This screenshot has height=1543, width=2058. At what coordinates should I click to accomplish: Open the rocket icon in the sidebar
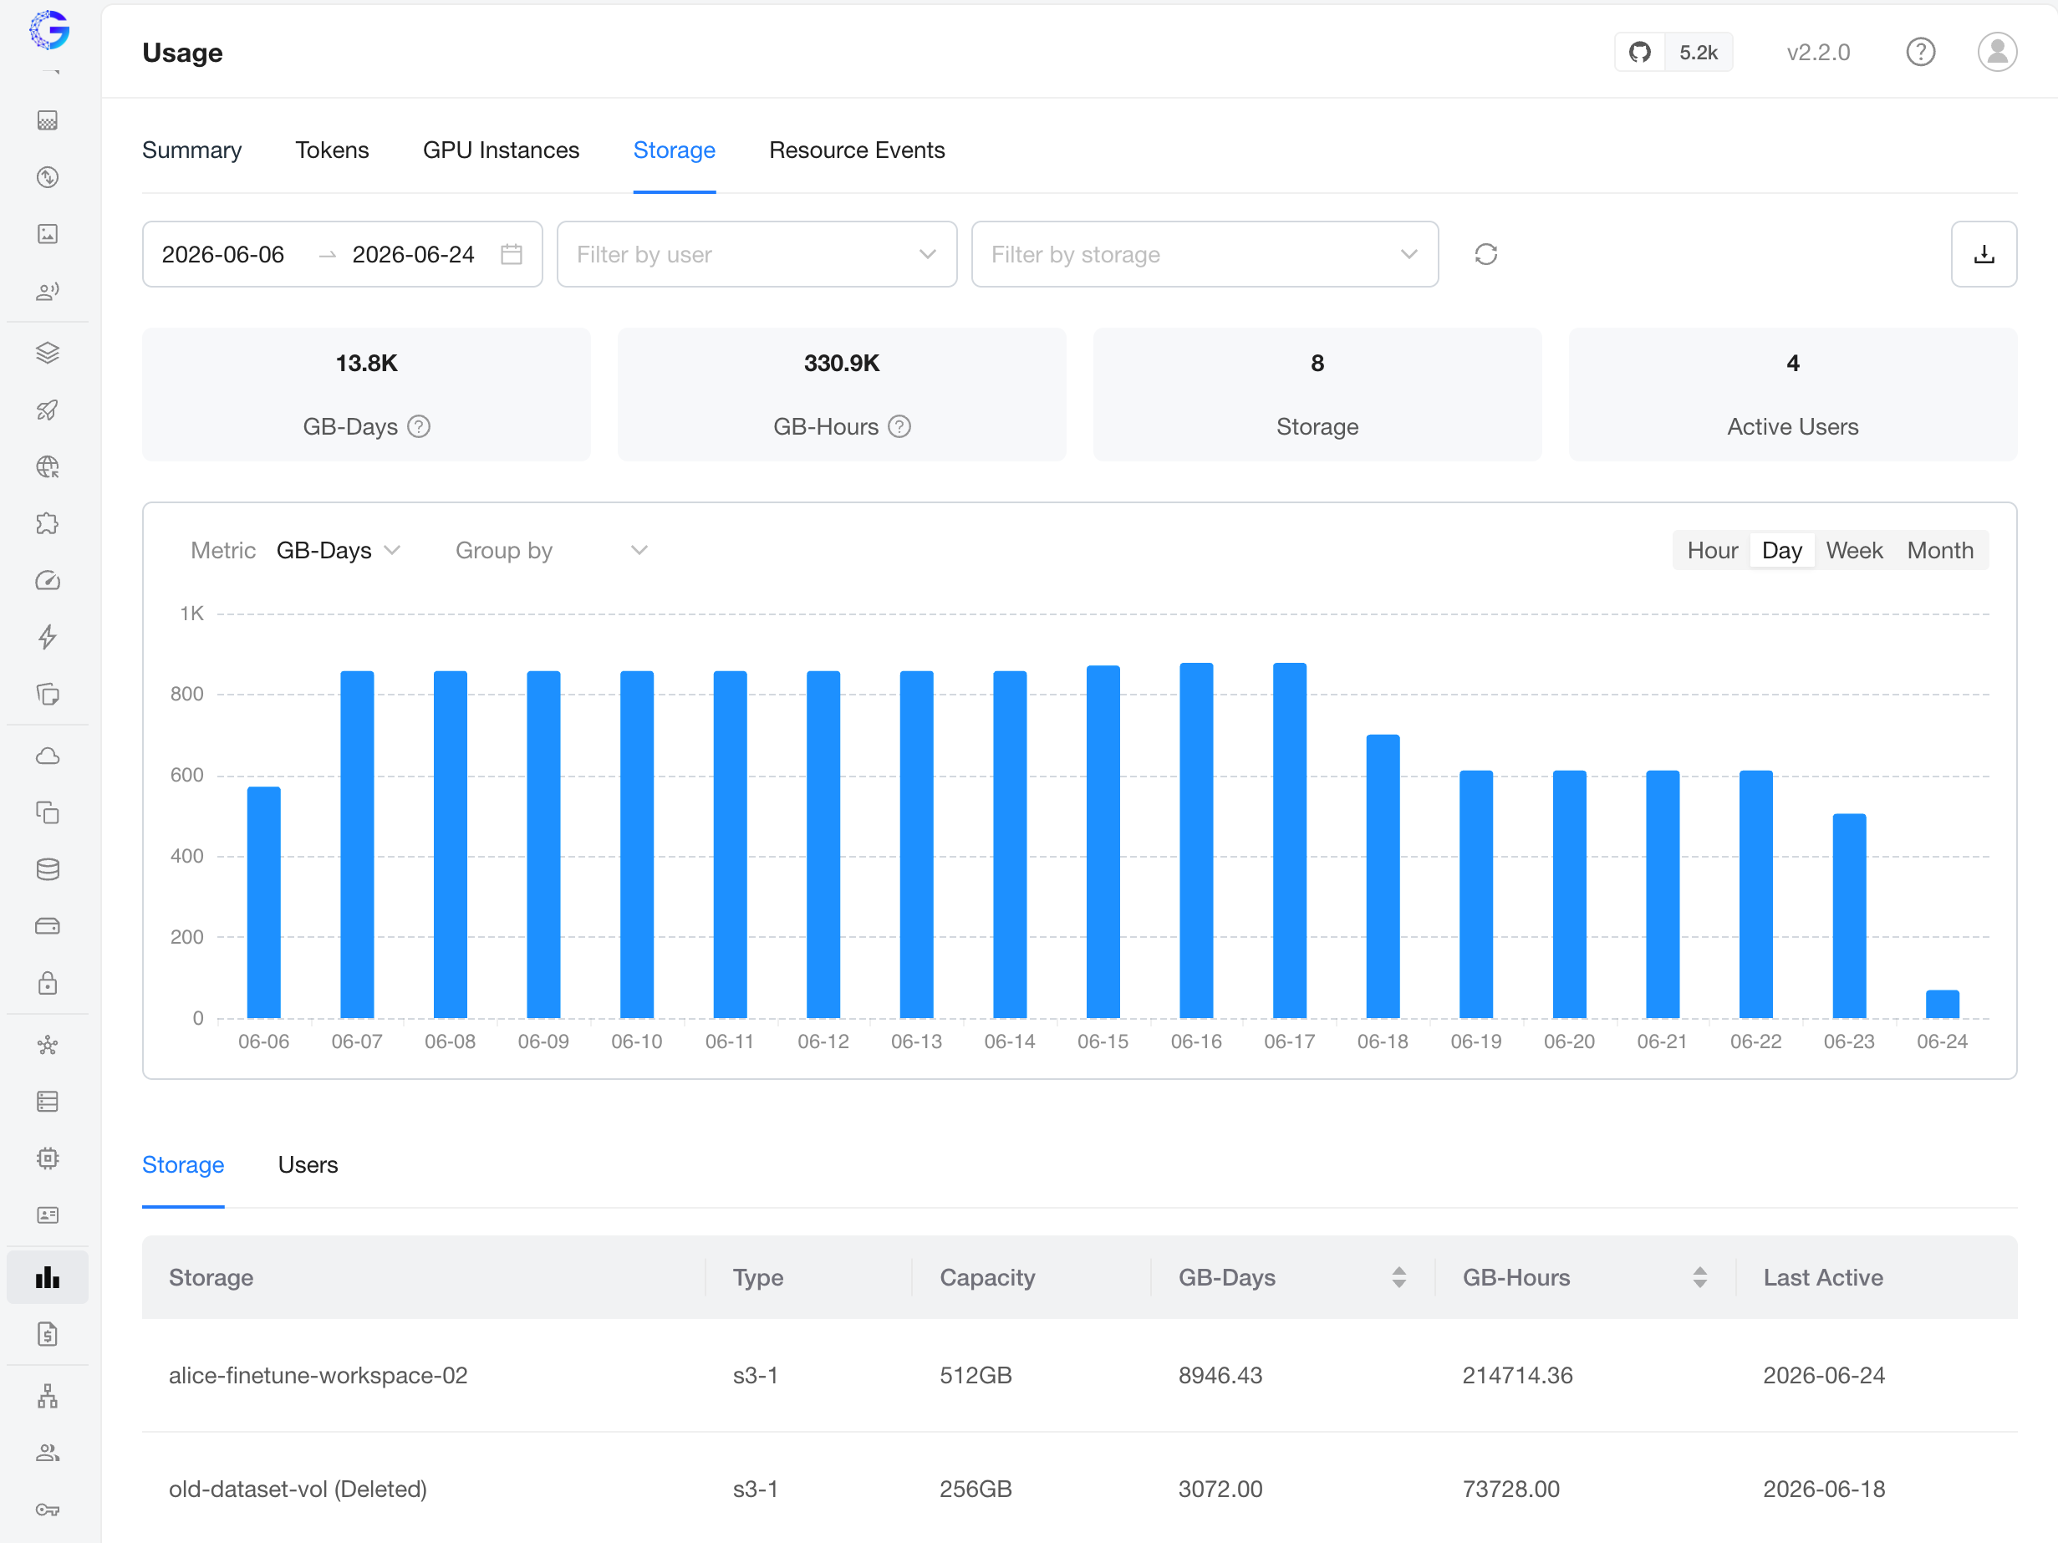[x=48, y=410]
